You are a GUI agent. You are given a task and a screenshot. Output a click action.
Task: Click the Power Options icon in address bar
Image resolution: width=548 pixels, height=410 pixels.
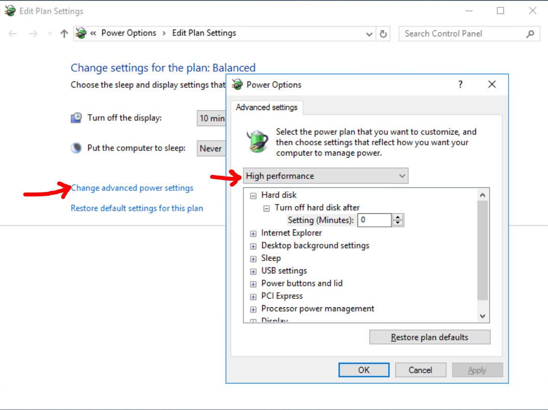pyautogui.click(x=80, y=34)
